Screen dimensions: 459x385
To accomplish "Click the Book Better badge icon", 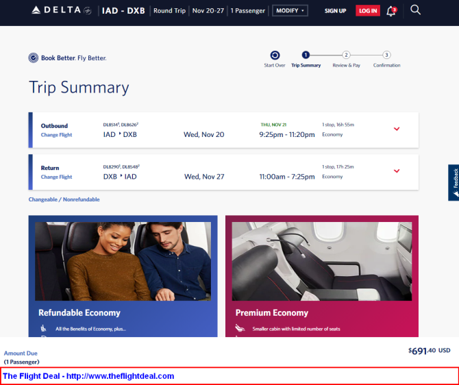I will point(33,58).
